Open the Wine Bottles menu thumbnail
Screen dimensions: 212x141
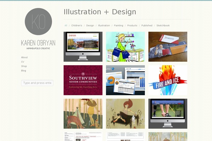click(x=125, y=136)
